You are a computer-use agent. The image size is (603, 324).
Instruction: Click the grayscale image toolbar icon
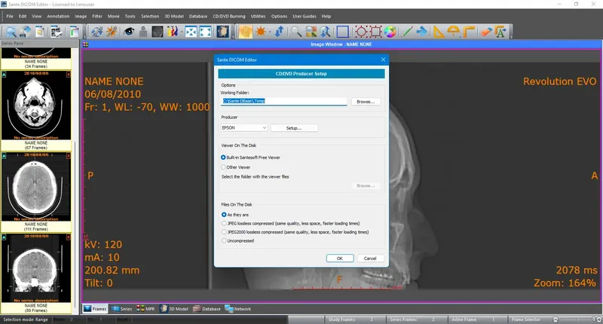(158, 32)
